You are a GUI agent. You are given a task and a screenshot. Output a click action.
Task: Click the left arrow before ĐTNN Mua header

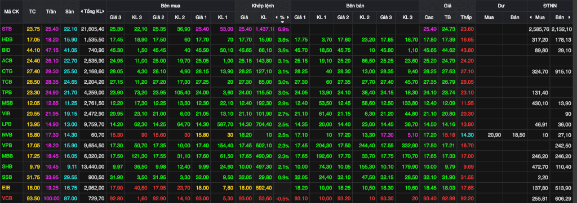(530, 17)
